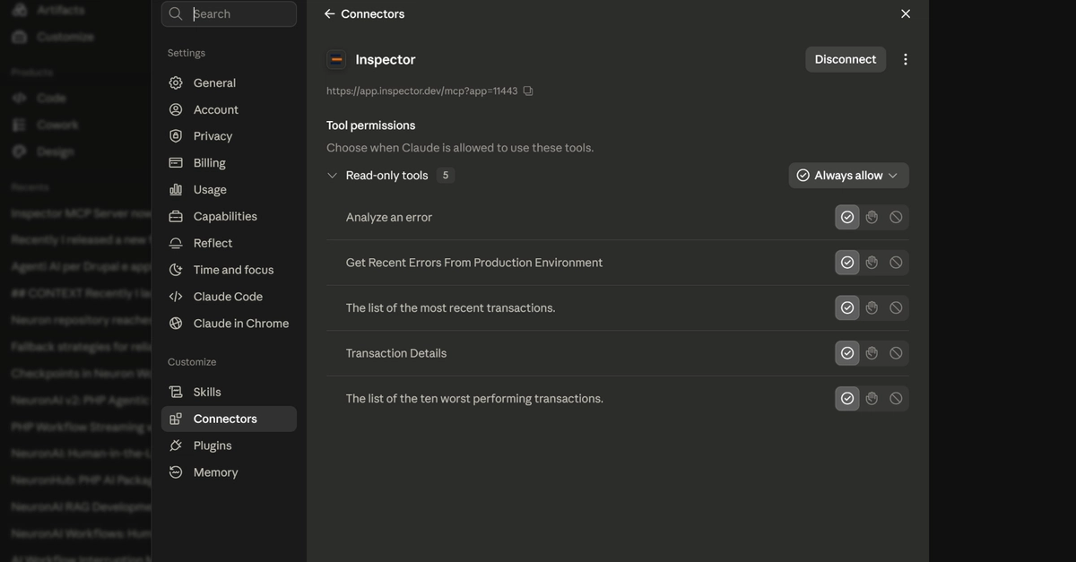This screenshot has height=562, width=1076.
Task: Click the Transaction Details tool name
Action: [396, 353]
